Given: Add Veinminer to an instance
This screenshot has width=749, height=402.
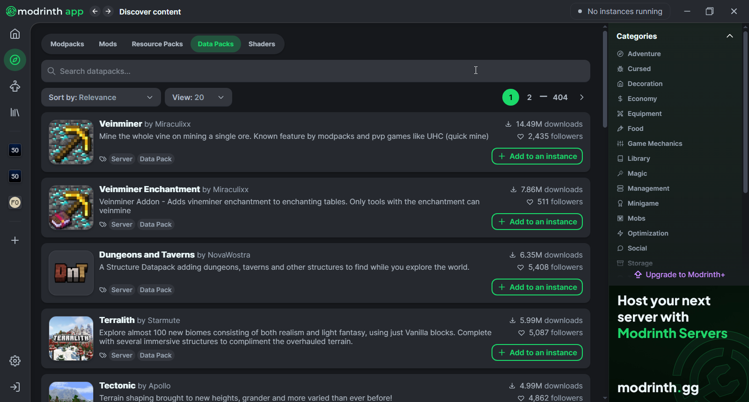Looking at the screenshot, I should coord(537,156).
